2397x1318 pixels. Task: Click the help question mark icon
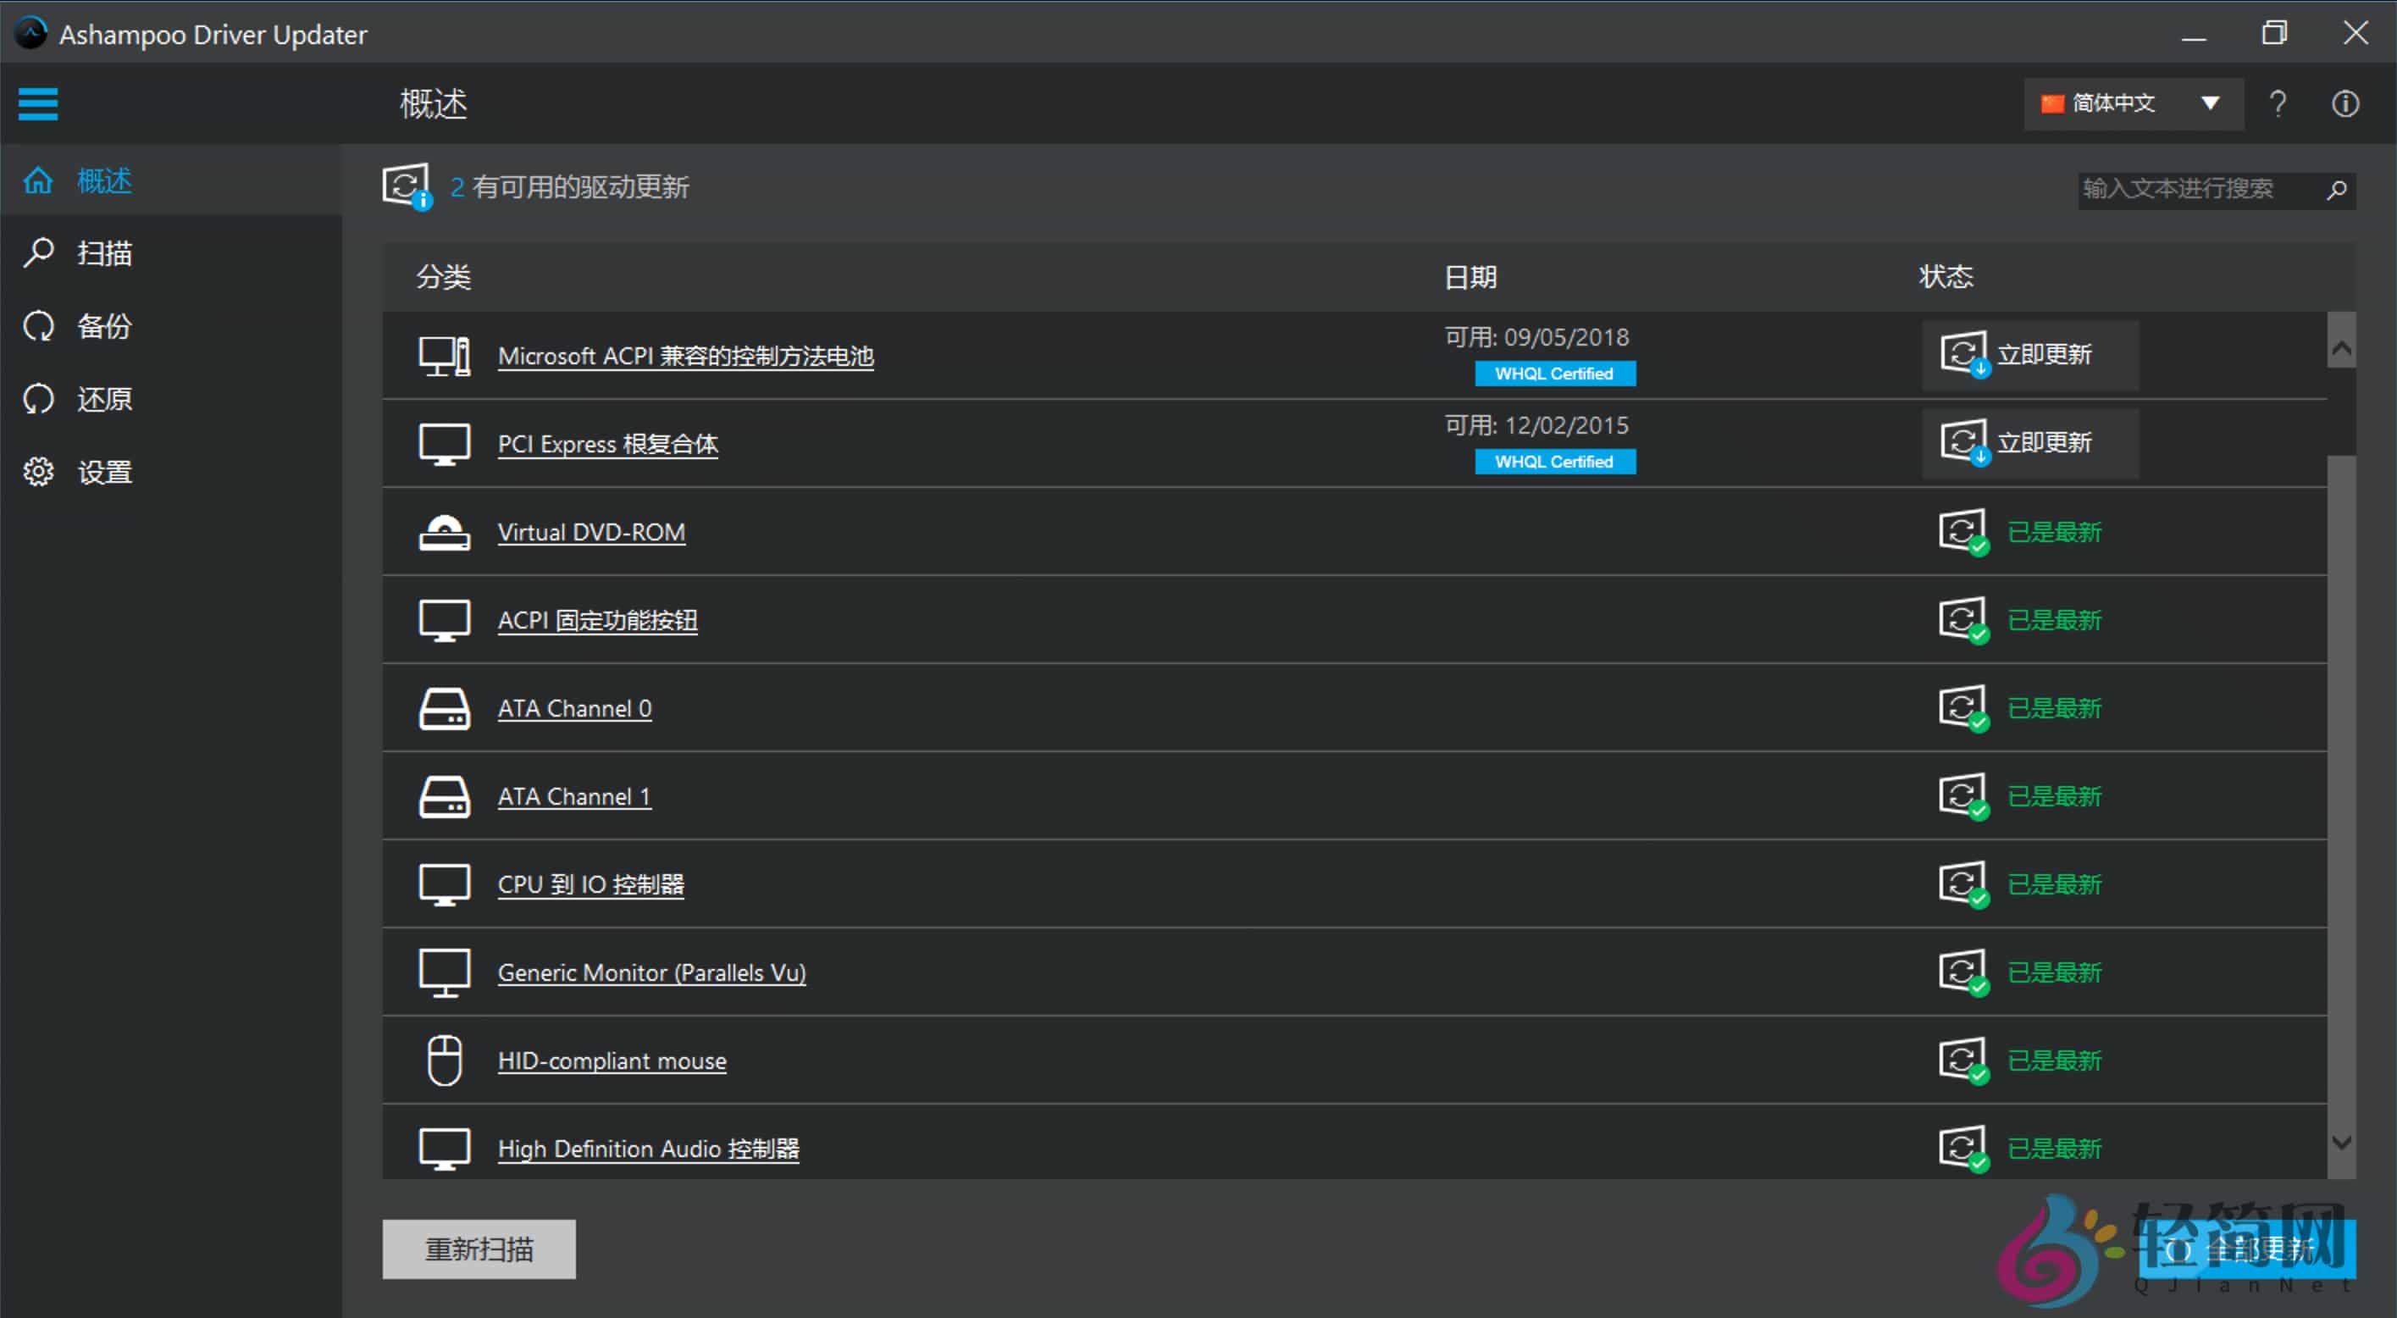2278,103
